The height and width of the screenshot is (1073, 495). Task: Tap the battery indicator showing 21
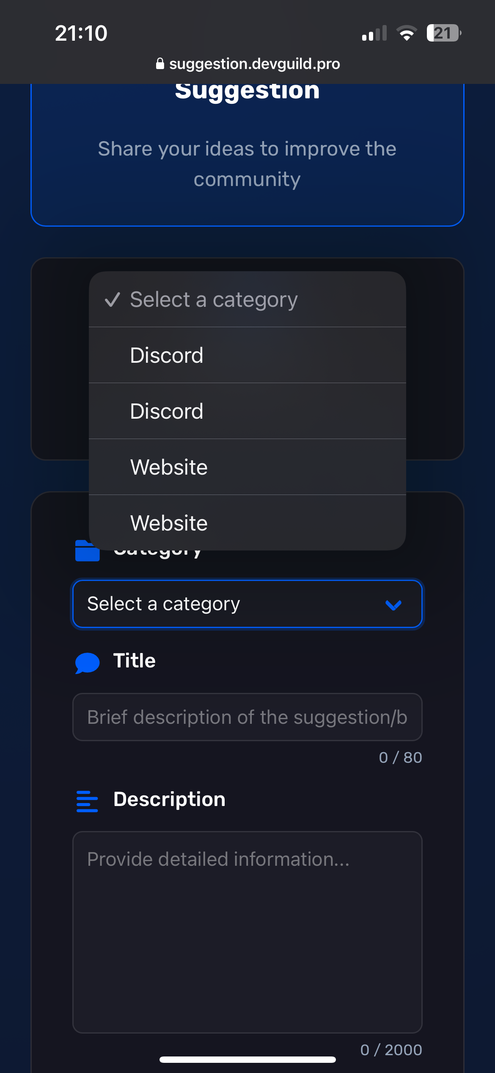point(444,33)
